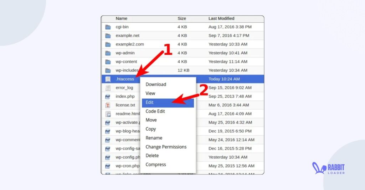This screenshot has height=190, width=365.
Task: Click the error_log file icon
Action: click(108, 88)
